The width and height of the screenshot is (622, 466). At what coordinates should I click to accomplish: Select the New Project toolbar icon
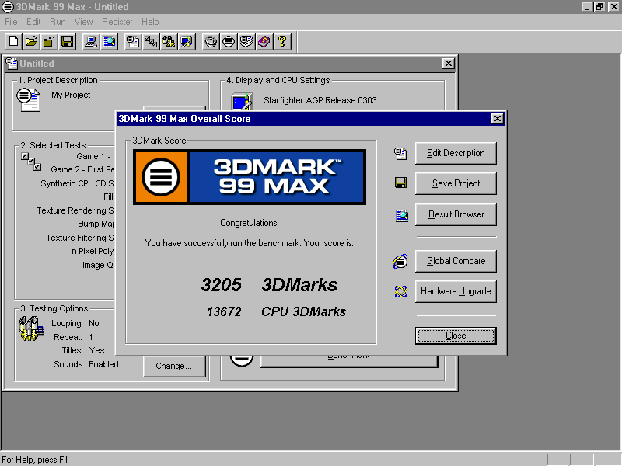pyautogui.click(x=12, y=41)
